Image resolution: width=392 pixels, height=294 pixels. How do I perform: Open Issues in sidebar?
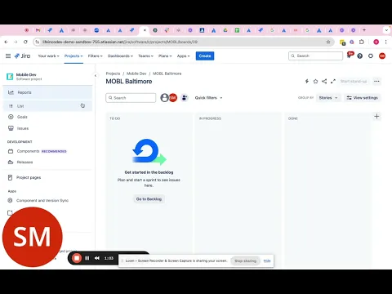47,128
